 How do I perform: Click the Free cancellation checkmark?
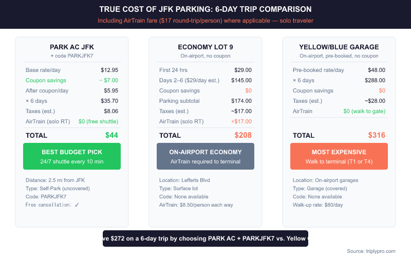(x=77, y=205)
